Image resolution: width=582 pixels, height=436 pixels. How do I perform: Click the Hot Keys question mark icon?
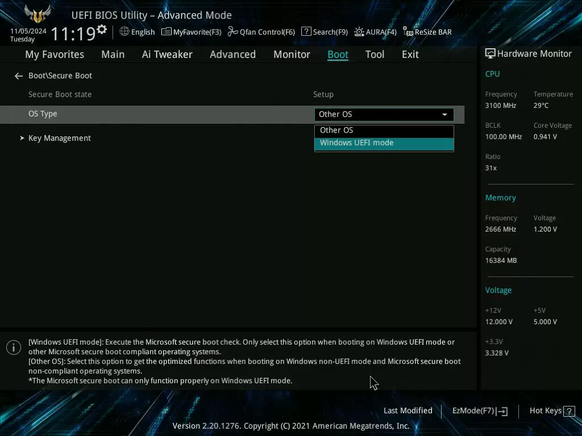[x=569, y=411]
